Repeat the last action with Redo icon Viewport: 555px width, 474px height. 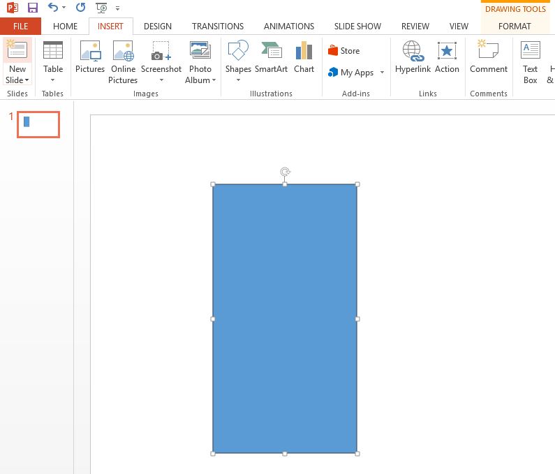pyautogui.click(x=81, y=7)
